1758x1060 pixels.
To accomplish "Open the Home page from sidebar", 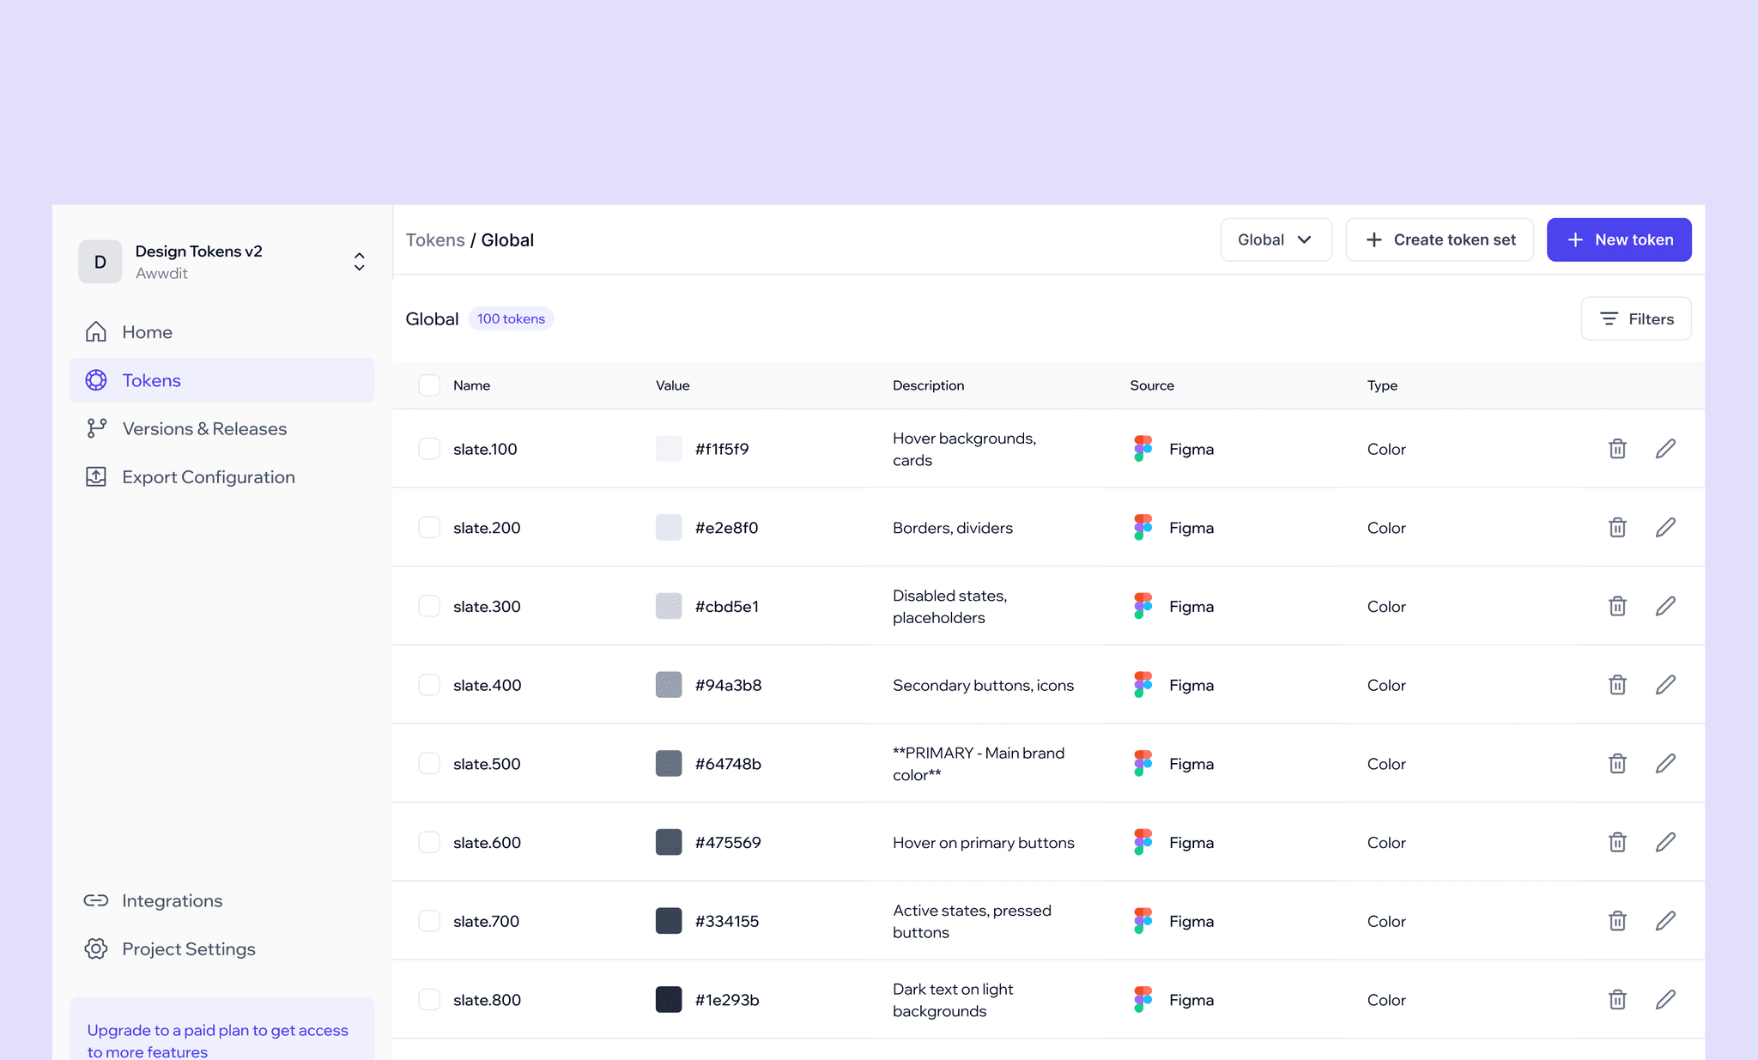I will click(147, 332).
